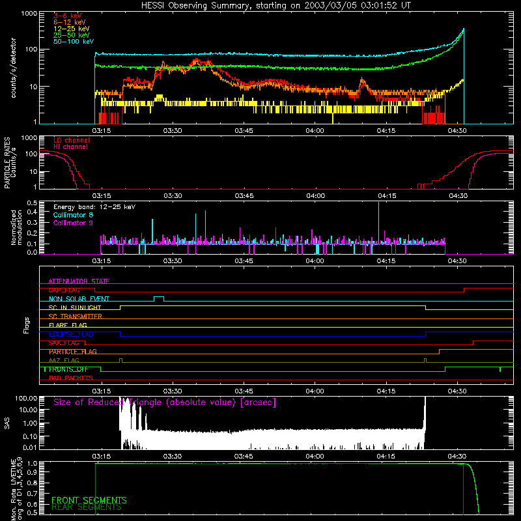This screenshot has width=521, height=521.
Task: Click the PARTICLE_FLAG label
Action: [x=73, y=352]
